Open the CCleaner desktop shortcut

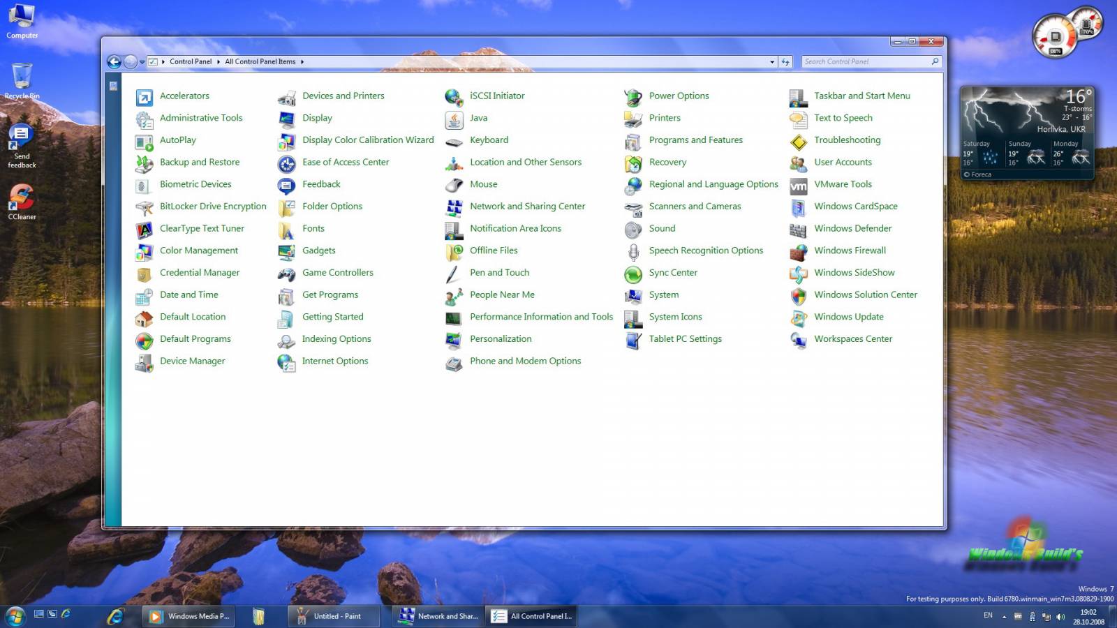pyautogui.click(x=22, y=202)
